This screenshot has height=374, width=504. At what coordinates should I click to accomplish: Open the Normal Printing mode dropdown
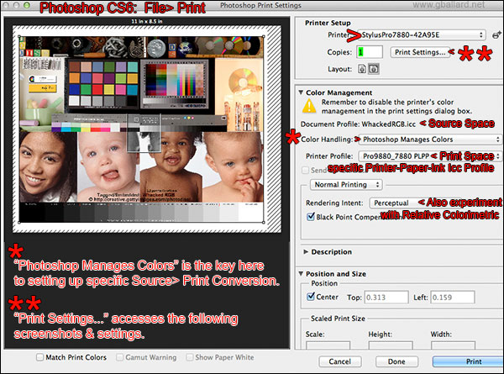pos(346,185)
